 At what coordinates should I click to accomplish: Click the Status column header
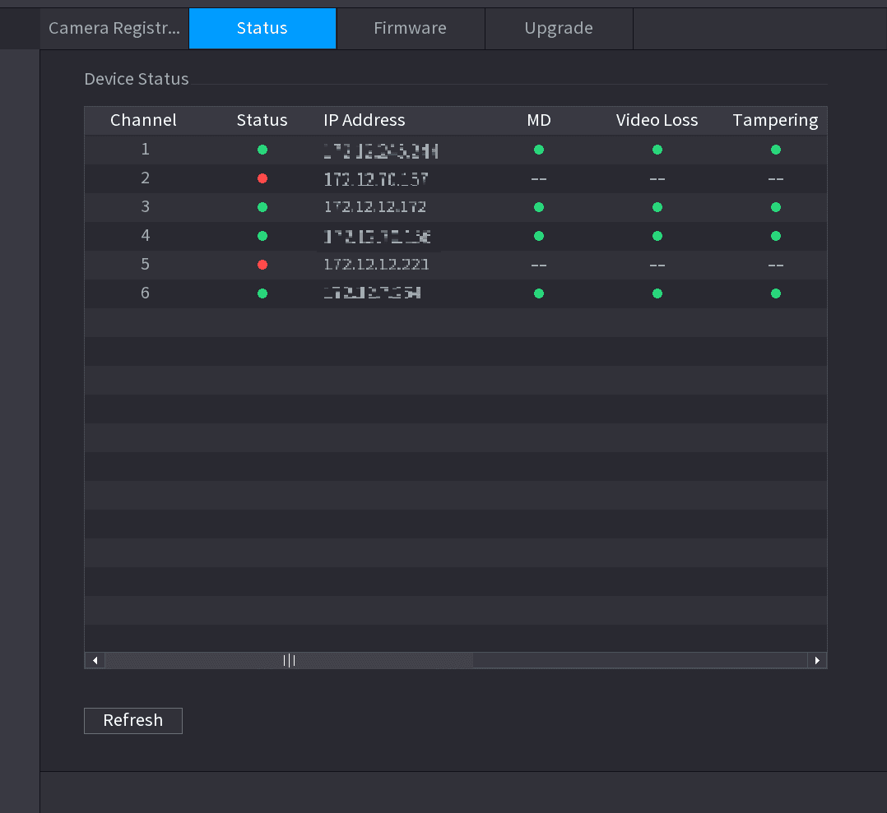click(262, 120)
